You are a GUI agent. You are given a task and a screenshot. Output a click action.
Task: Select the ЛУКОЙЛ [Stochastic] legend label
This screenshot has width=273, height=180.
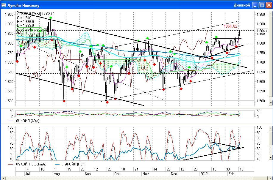pyautogui.click(x=32, y=164)
